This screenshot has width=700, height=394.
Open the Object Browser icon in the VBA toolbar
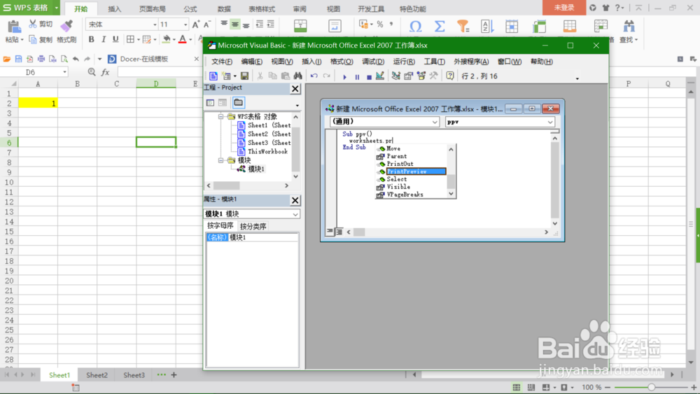pyautogui.click(x=421, y=76)
